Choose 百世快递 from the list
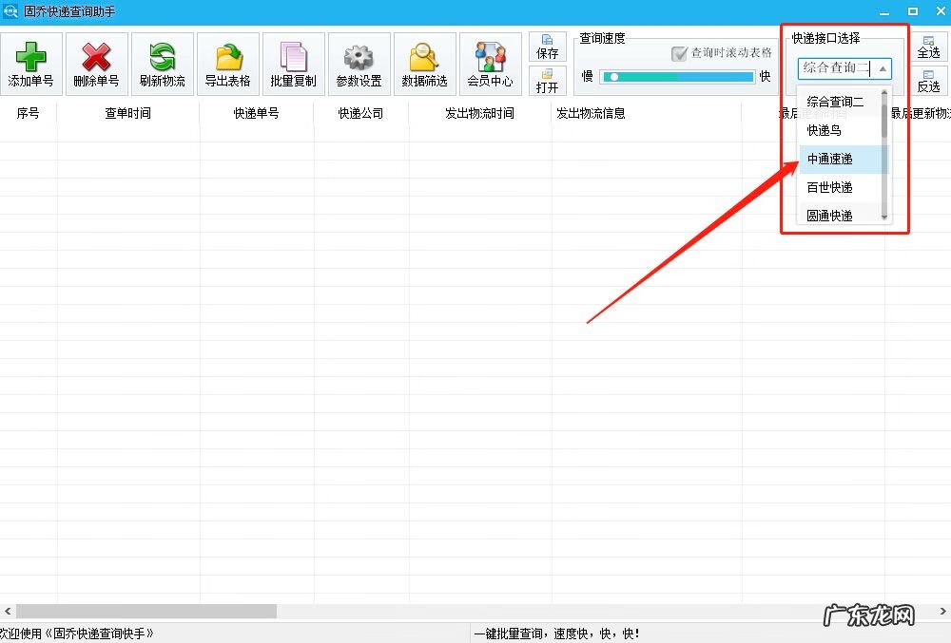The image size is (951, 643). 842,188
